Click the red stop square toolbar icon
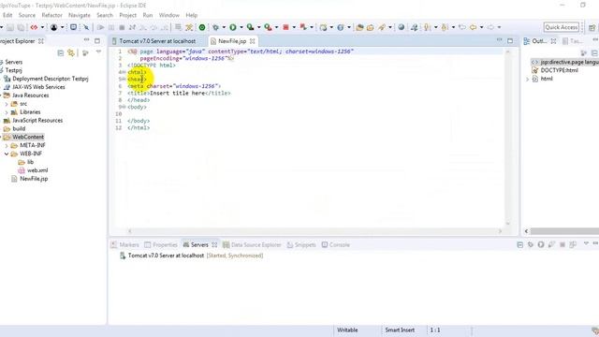Image resolution: width=599 pixels, height=337 pixels. [285, 27]
